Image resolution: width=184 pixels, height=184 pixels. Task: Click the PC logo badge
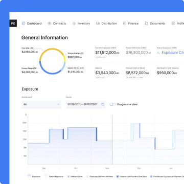(13, 24)
